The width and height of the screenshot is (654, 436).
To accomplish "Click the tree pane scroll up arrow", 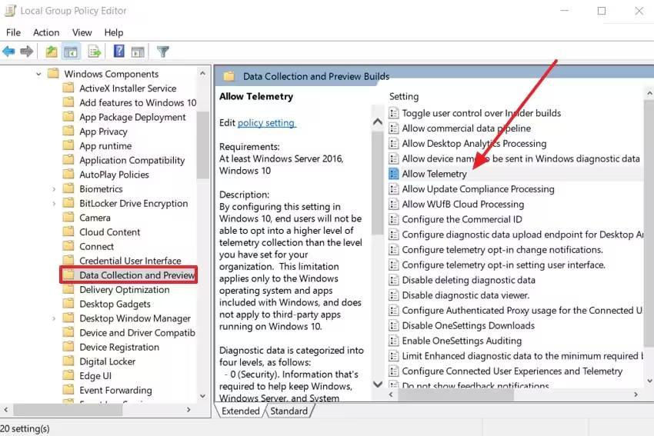I will 202,73.
